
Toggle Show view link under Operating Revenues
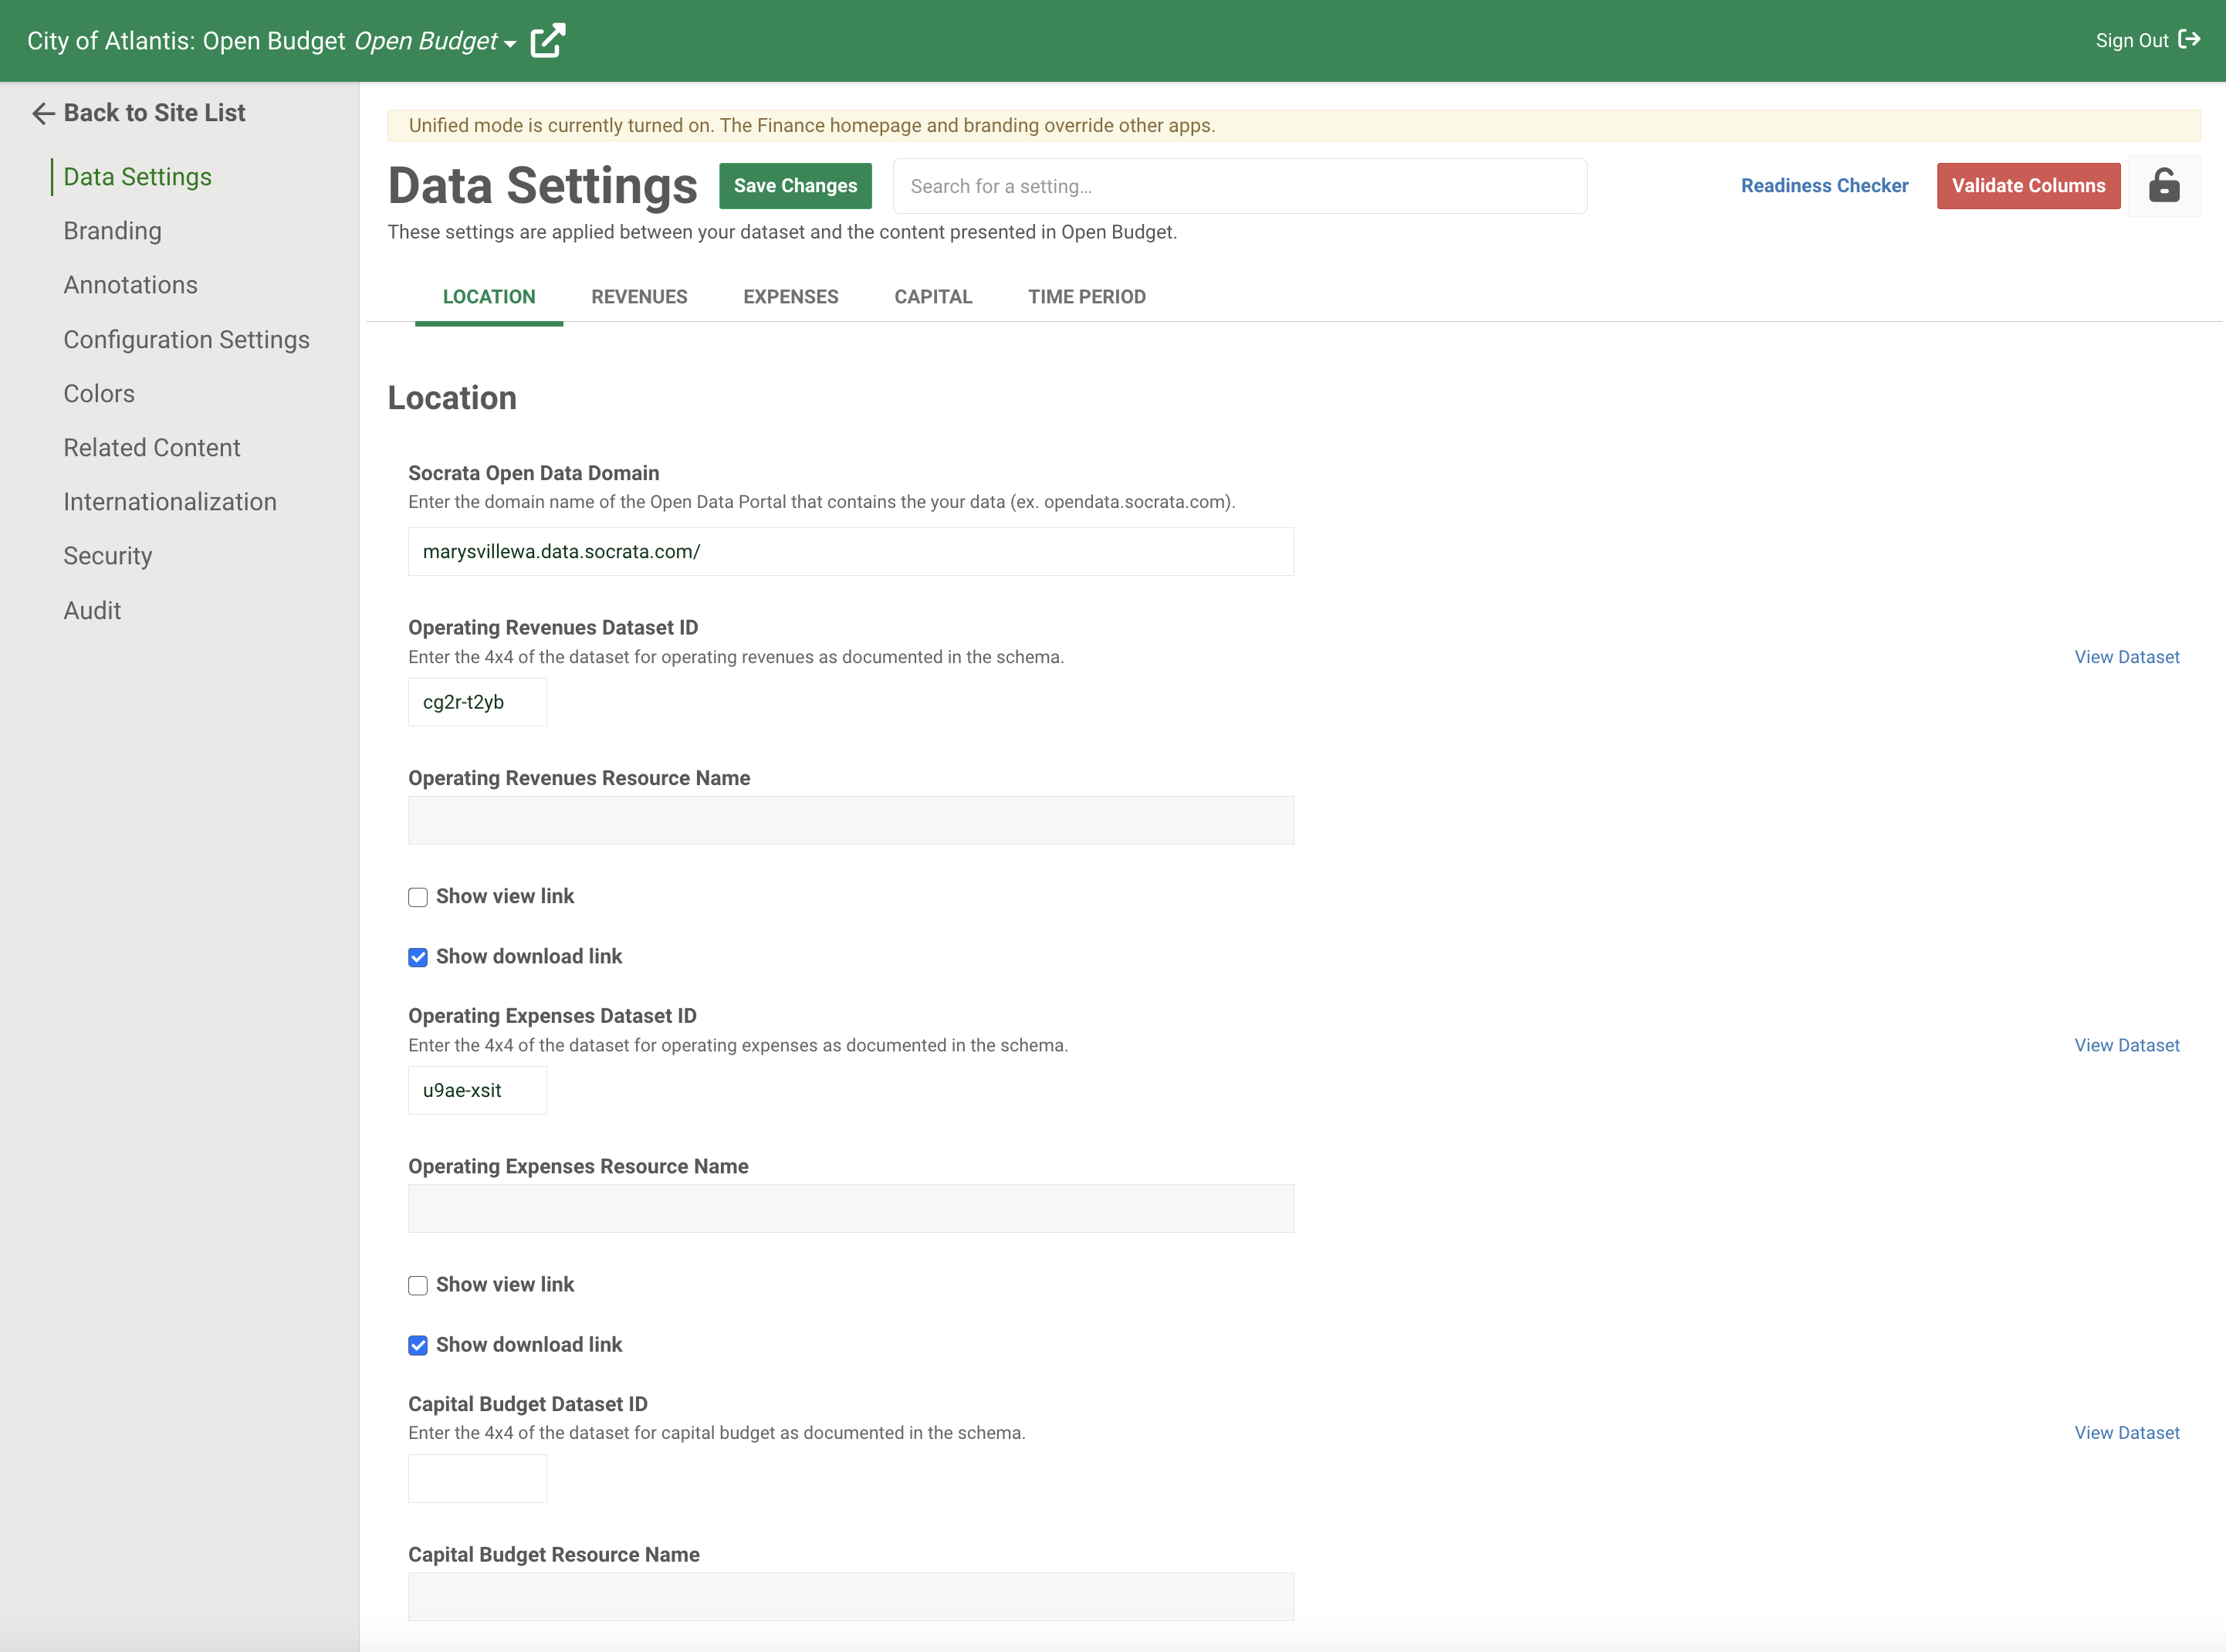click(x=418, y=897)
